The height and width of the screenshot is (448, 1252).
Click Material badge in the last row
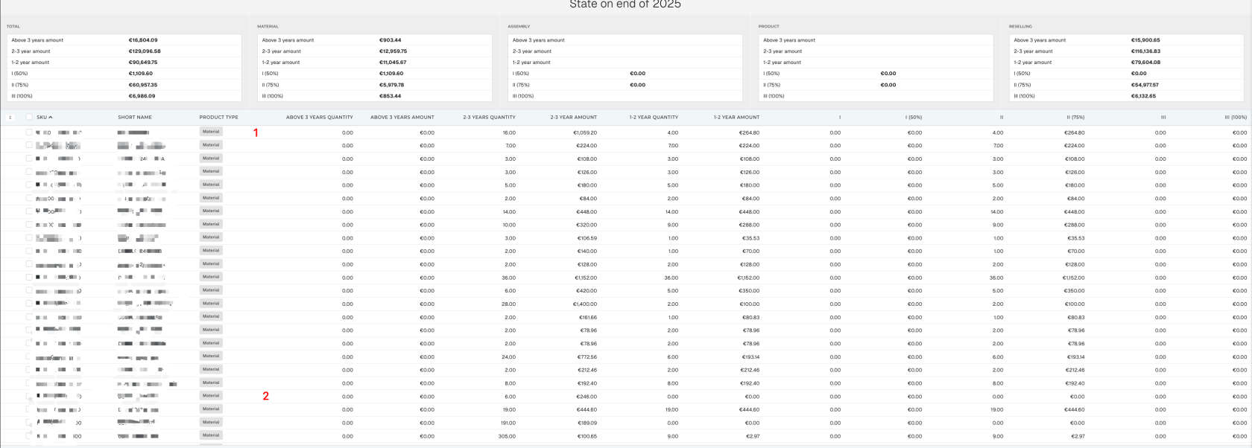212,435
